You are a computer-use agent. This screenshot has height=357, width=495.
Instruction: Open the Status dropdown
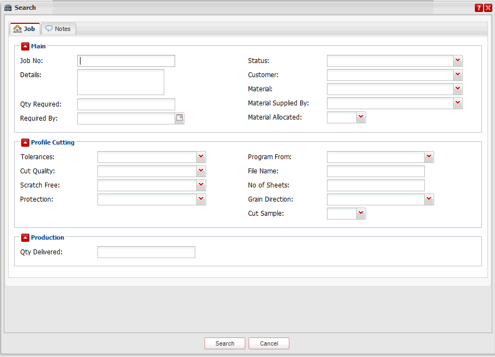click(x=457, y=61)
